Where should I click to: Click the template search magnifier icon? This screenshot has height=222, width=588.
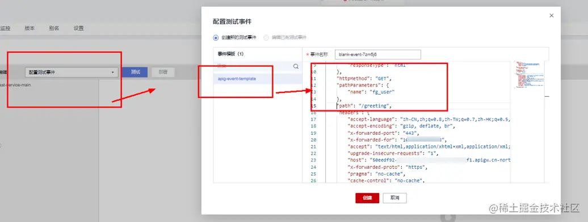click(296, 66)
